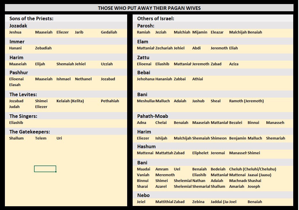
Task: Click the Uzziah cell under Harim
Action: click(107, 64)
